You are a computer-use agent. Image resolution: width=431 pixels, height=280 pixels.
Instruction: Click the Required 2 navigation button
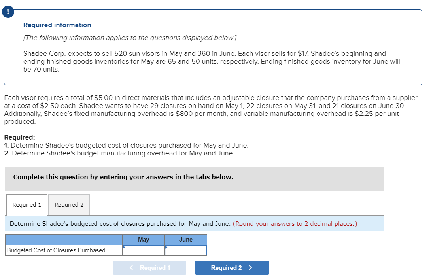[x=232, y=267]
